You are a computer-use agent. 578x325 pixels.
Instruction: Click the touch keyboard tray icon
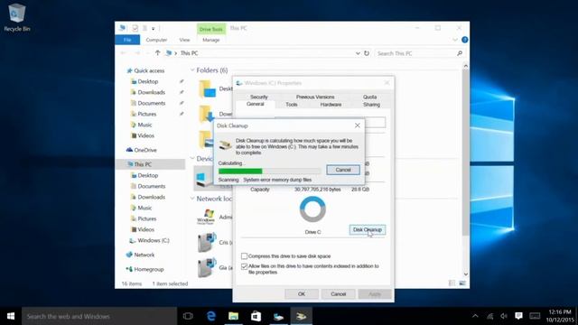click(x=535, y=316)
